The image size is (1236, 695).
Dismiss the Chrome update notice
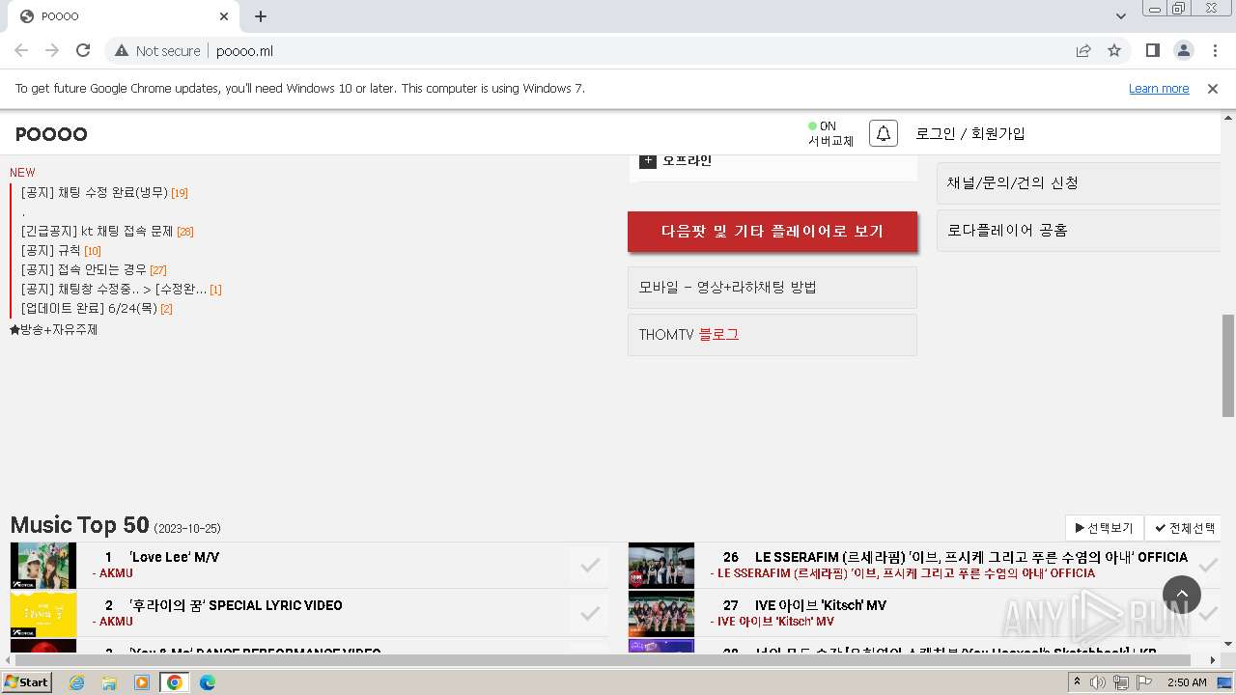[1213, 88]
